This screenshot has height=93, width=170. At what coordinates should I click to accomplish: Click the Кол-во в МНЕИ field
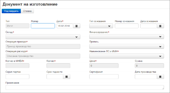point(17,66)
